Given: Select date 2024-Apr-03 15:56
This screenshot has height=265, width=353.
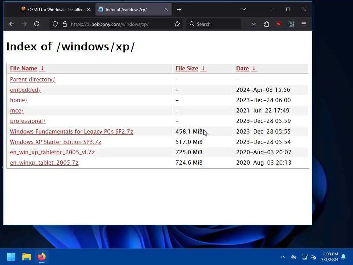Looking at the screenshot, I should 263,90.
